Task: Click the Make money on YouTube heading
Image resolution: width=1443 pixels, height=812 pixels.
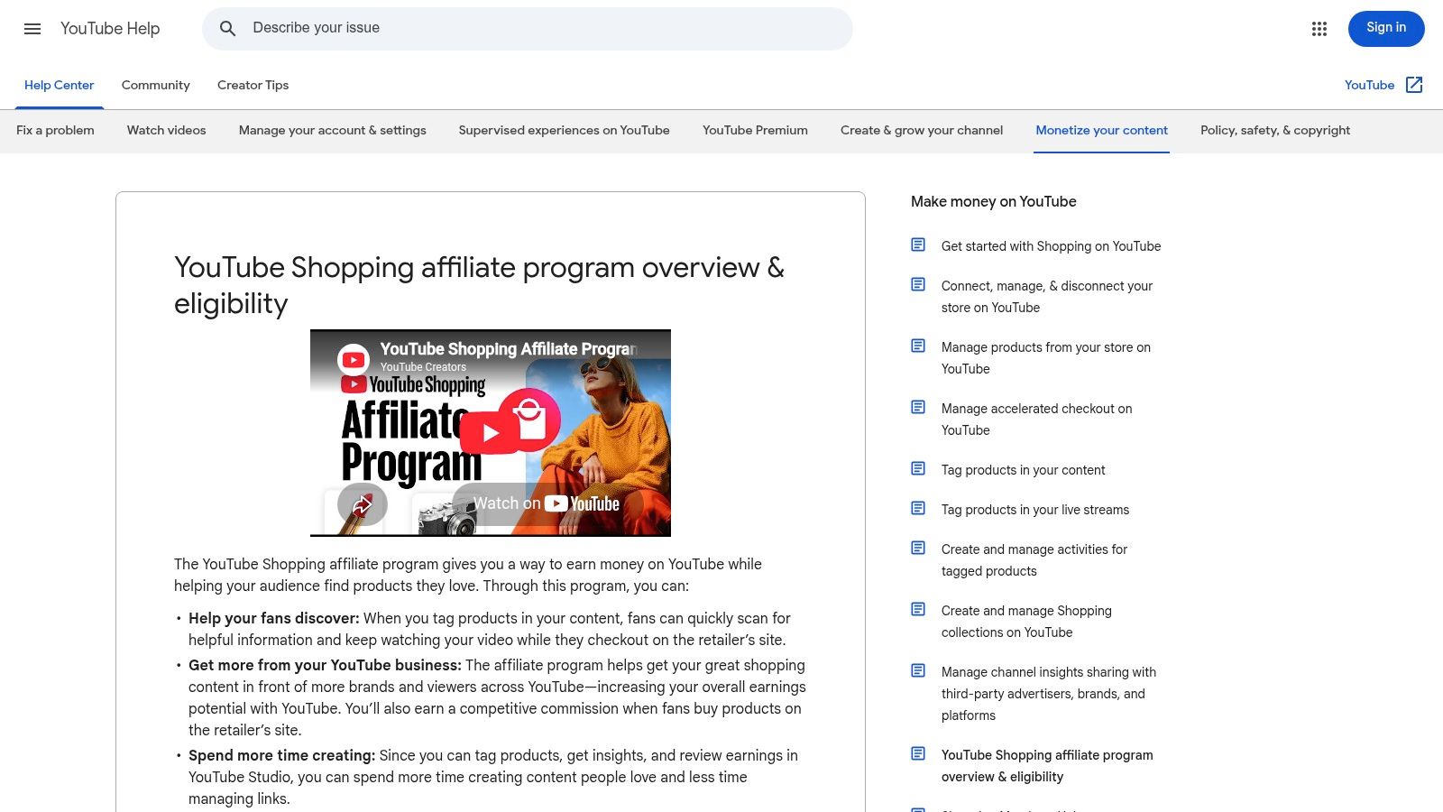Action: [x=993, y=201]
